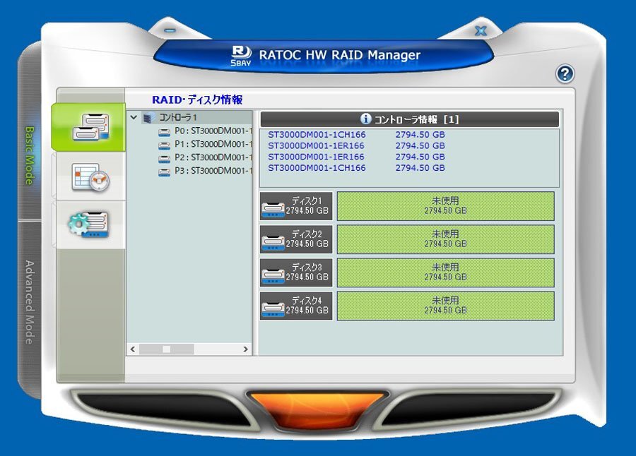Click the controller icon beside コントローラ1
The image size is (636, 456).
point(149,118)
